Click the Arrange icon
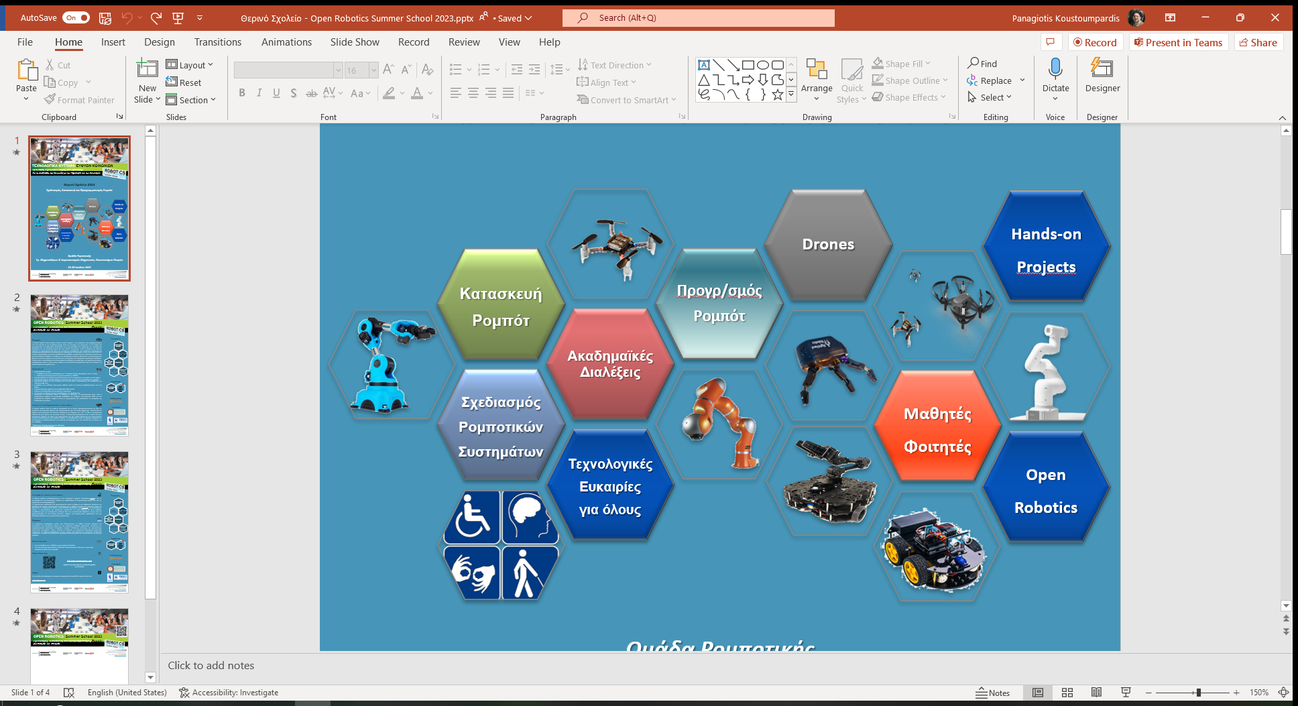The height and width of the screenshot is (706, 1298). pos(817,80)
